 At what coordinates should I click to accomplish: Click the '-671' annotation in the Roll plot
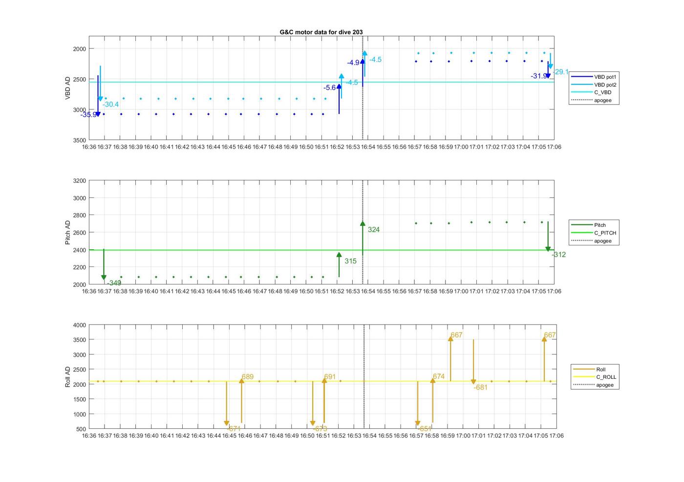click(x=234, y=429)
